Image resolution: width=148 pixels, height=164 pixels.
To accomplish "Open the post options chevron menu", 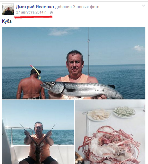I will click(x=143, y=6).
